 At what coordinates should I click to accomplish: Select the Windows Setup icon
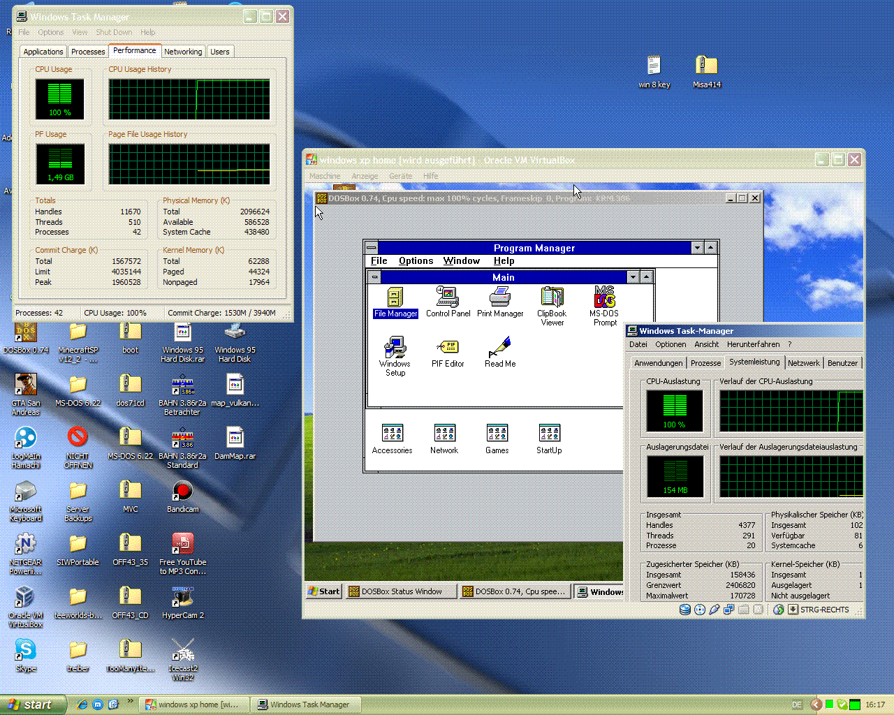(395, 357)
